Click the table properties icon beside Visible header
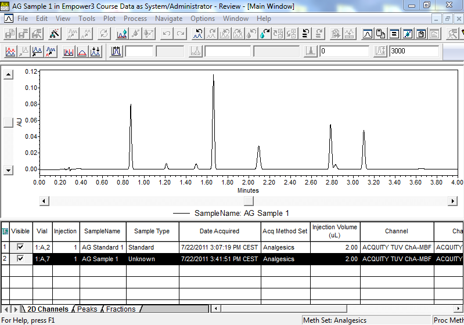Viewport: 464px width, 325px height. 5,231
